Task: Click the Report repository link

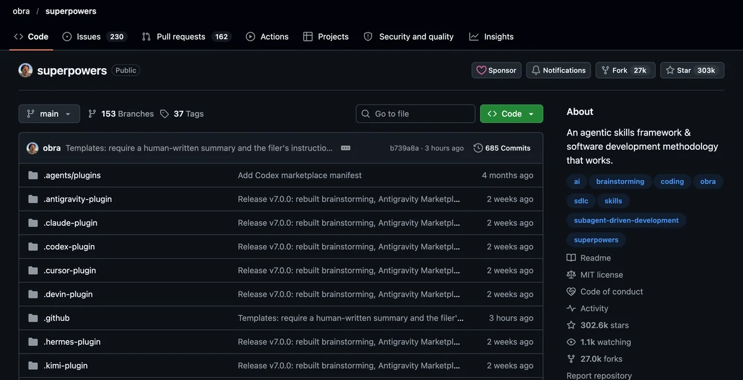Action: pyautogui.click(x=599, y=376)
